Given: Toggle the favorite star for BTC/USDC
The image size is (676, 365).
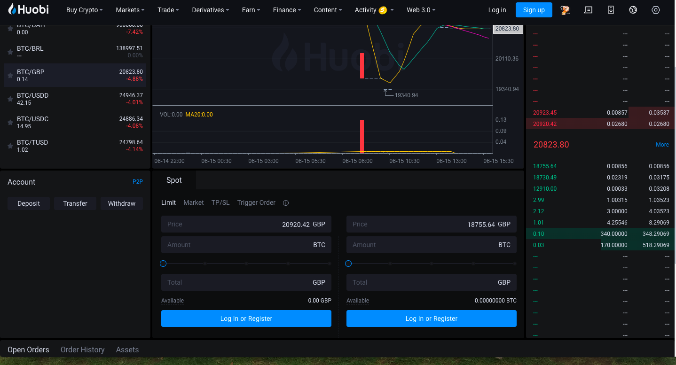Looking at the screenshot, I should click(10, 122).
